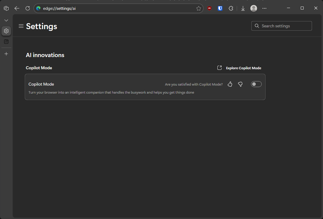323x219 pixels.
Task: Open a new tab with plus icon
Action: click(6, 54)
